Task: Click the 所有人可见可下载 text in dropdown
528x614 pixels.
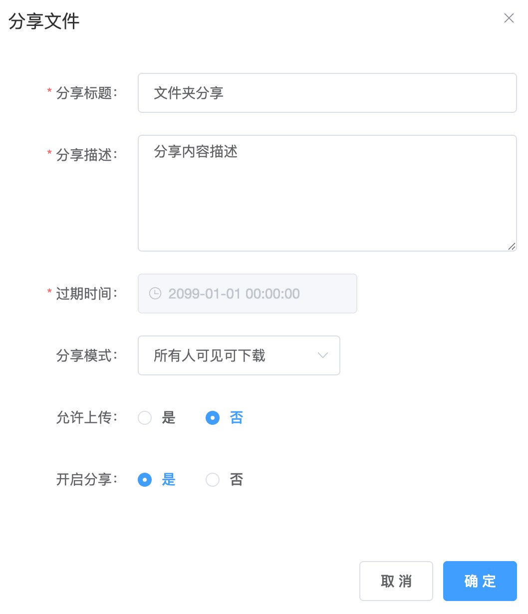Action: click(210, 355)
